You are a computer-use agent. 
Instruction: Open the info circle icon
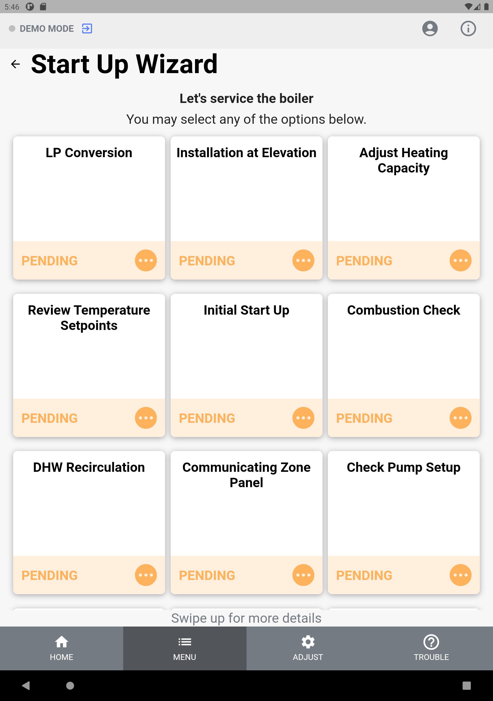point(468,28)
